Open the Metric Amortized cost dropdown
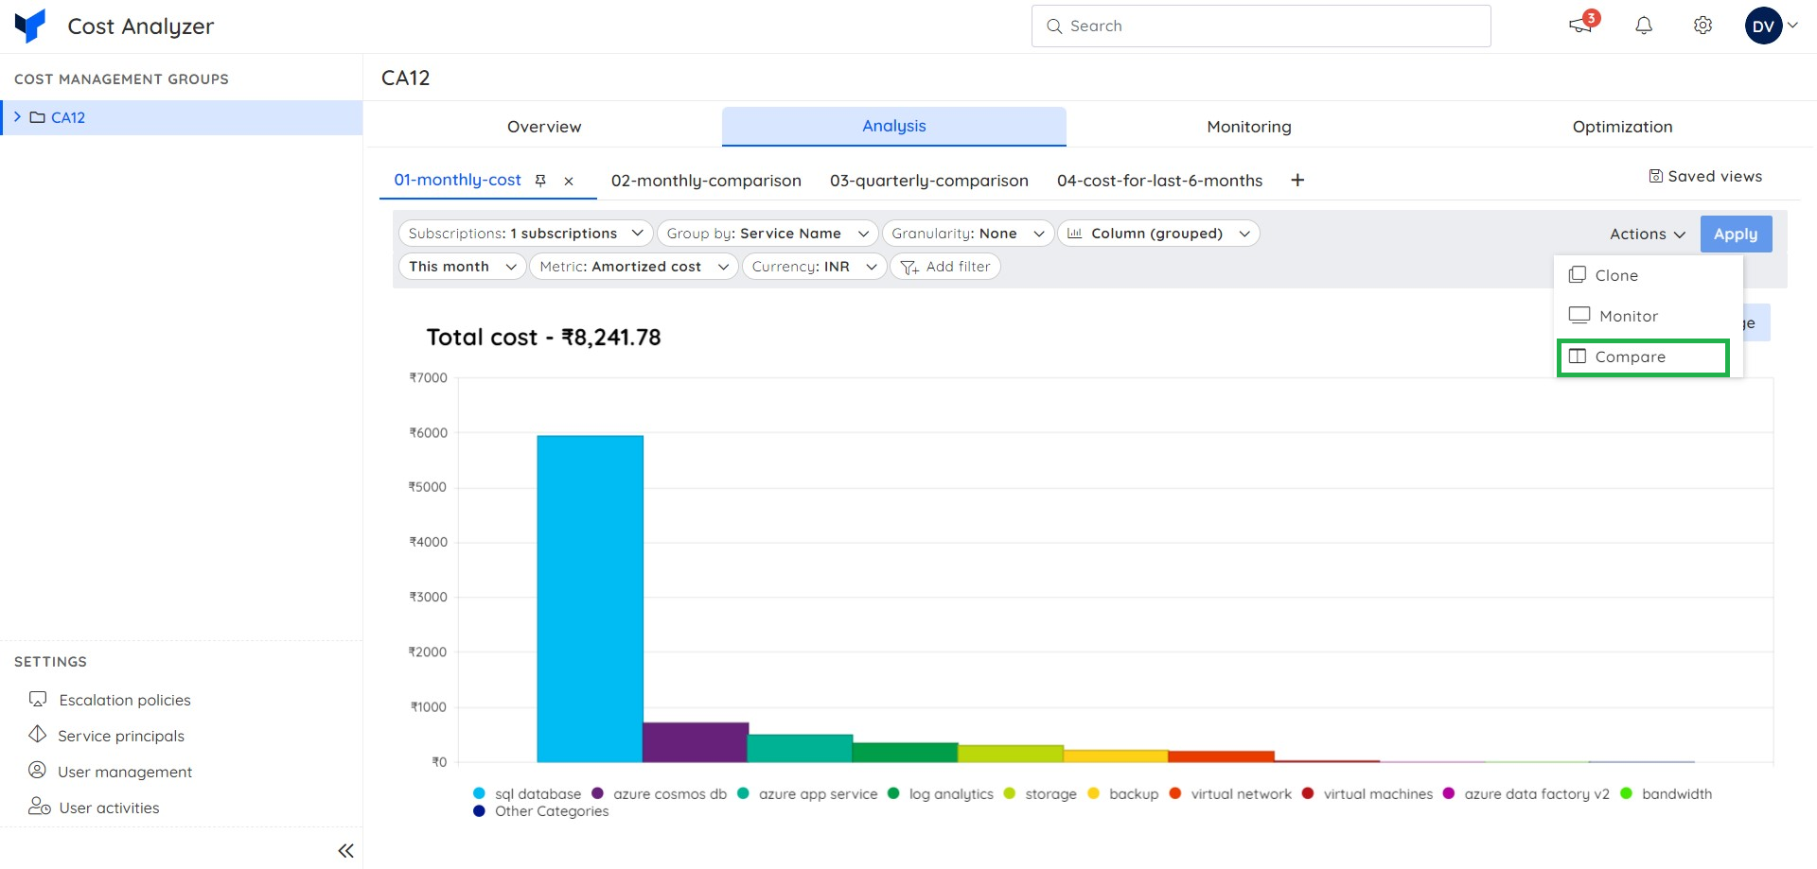 pos(633,267)
